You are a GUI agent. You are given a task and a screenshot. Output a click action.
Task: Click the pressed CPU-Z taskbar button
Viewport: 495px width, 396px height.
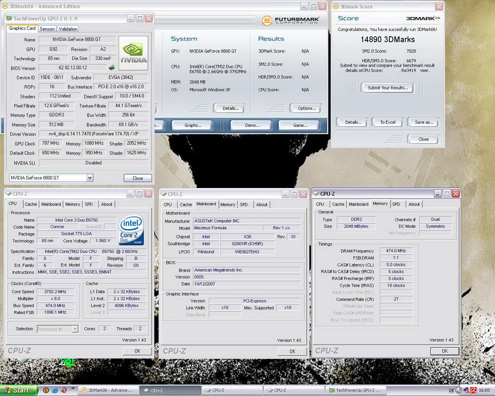[170, 390]
